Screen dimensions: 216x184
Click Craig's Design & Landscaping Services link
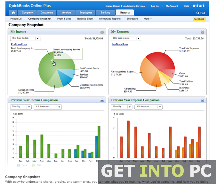[x=125, y=6]
